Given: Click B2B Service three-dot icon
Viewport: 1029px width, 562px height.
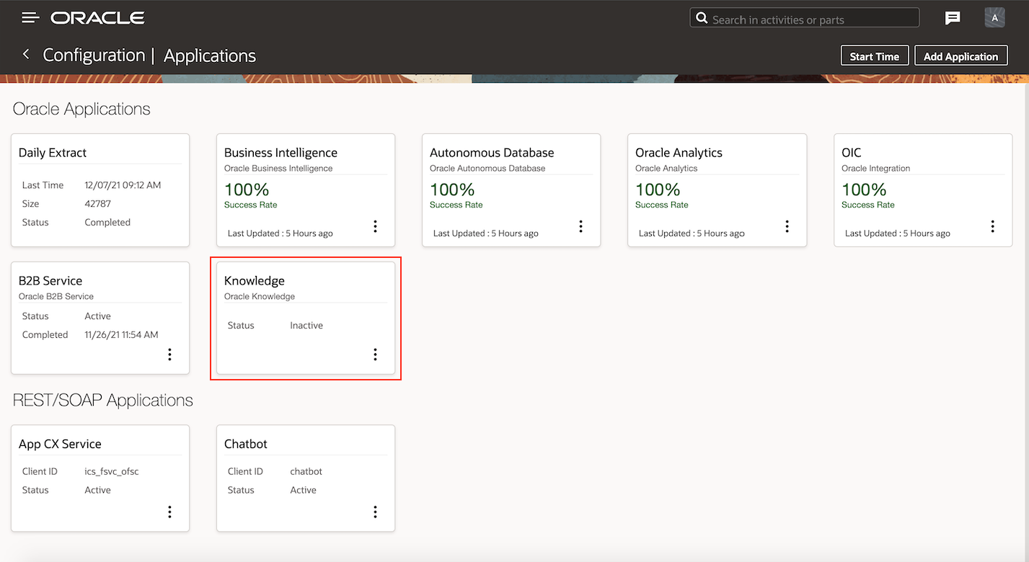Looking at the screenshot, I should pos(169,354).
